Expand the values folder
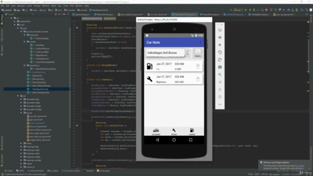The height and width of the screenshot is (176, 313). click(x=21, y=164)
